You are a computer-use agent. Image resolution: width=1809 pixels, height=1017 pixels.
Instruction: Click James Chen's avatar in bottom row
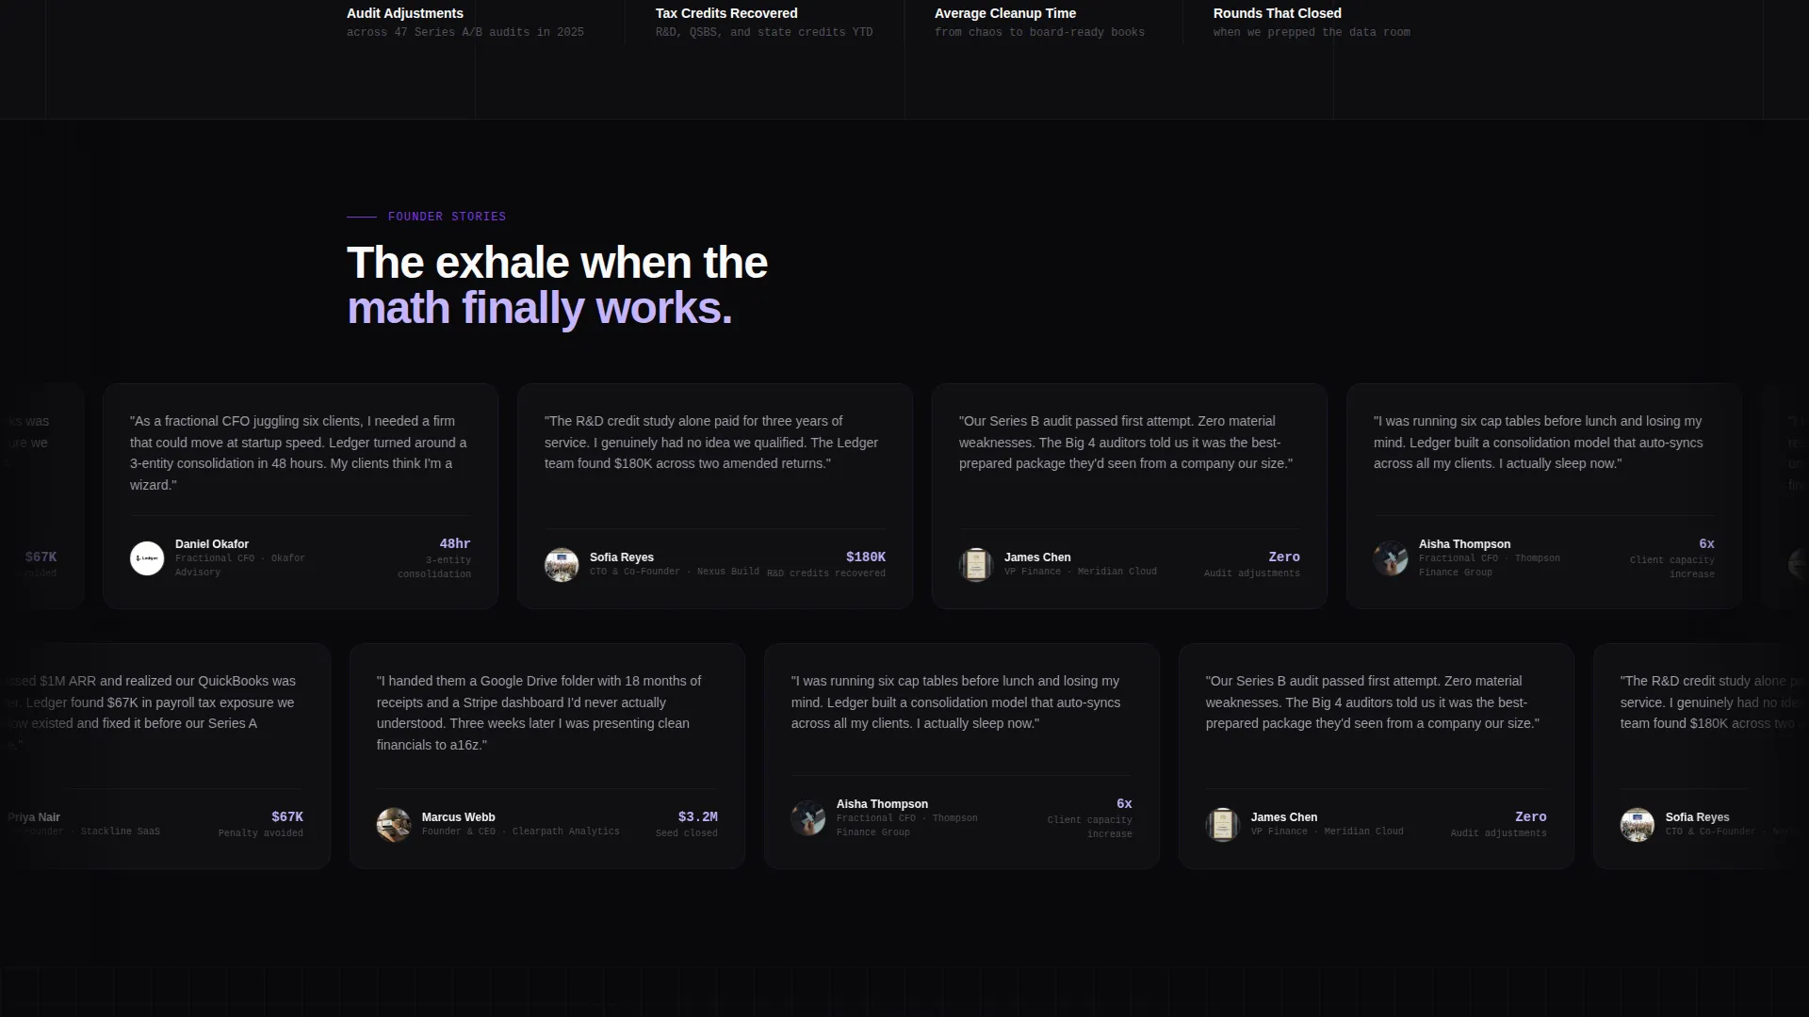click(1223, 825)
